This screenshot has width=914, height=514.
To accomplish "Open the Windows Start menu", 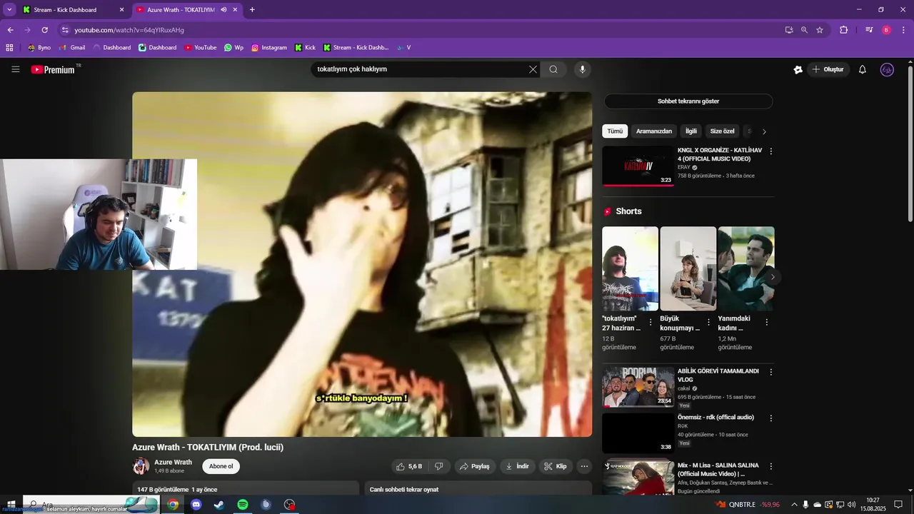I will click(11, 505).
